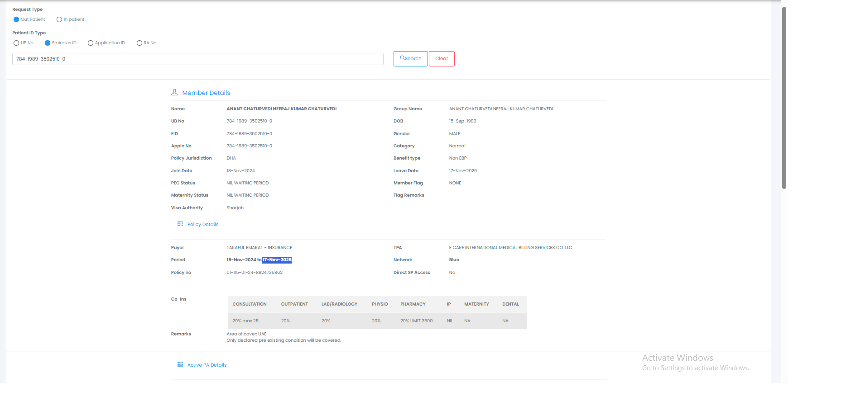Viewport: 865px width, 396px height.
Task: Open the Policy Details section heading text
Action: click(x=203, y=225)
